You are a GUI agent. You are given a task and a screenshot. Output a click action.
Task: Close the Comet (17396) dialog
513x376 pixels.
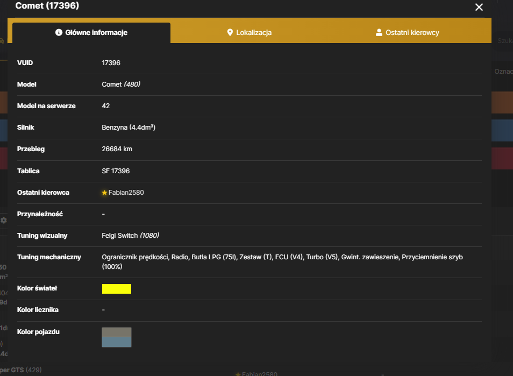[479, 7]
